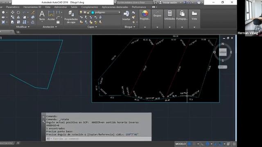Open the Portapapeles panel
262x147 pixels.
click(x=182, y=16)
